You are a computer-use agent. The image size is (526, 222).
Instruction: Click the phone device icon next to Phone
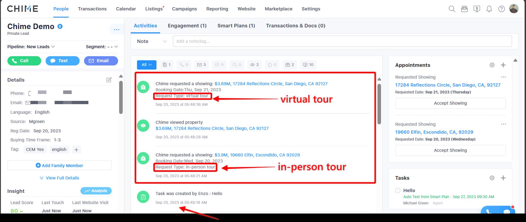coord(30,93)
